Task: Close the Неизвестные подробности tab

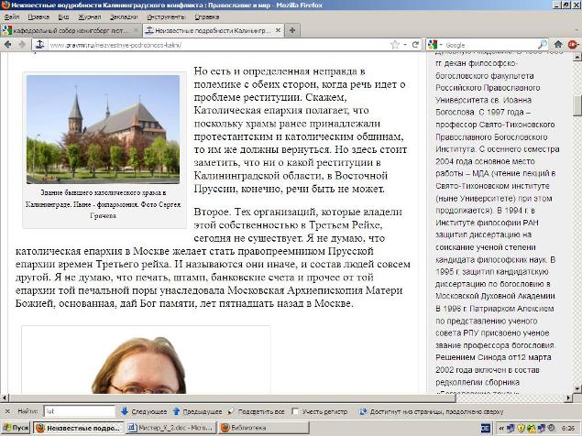Action: click(x=278, y=30)
